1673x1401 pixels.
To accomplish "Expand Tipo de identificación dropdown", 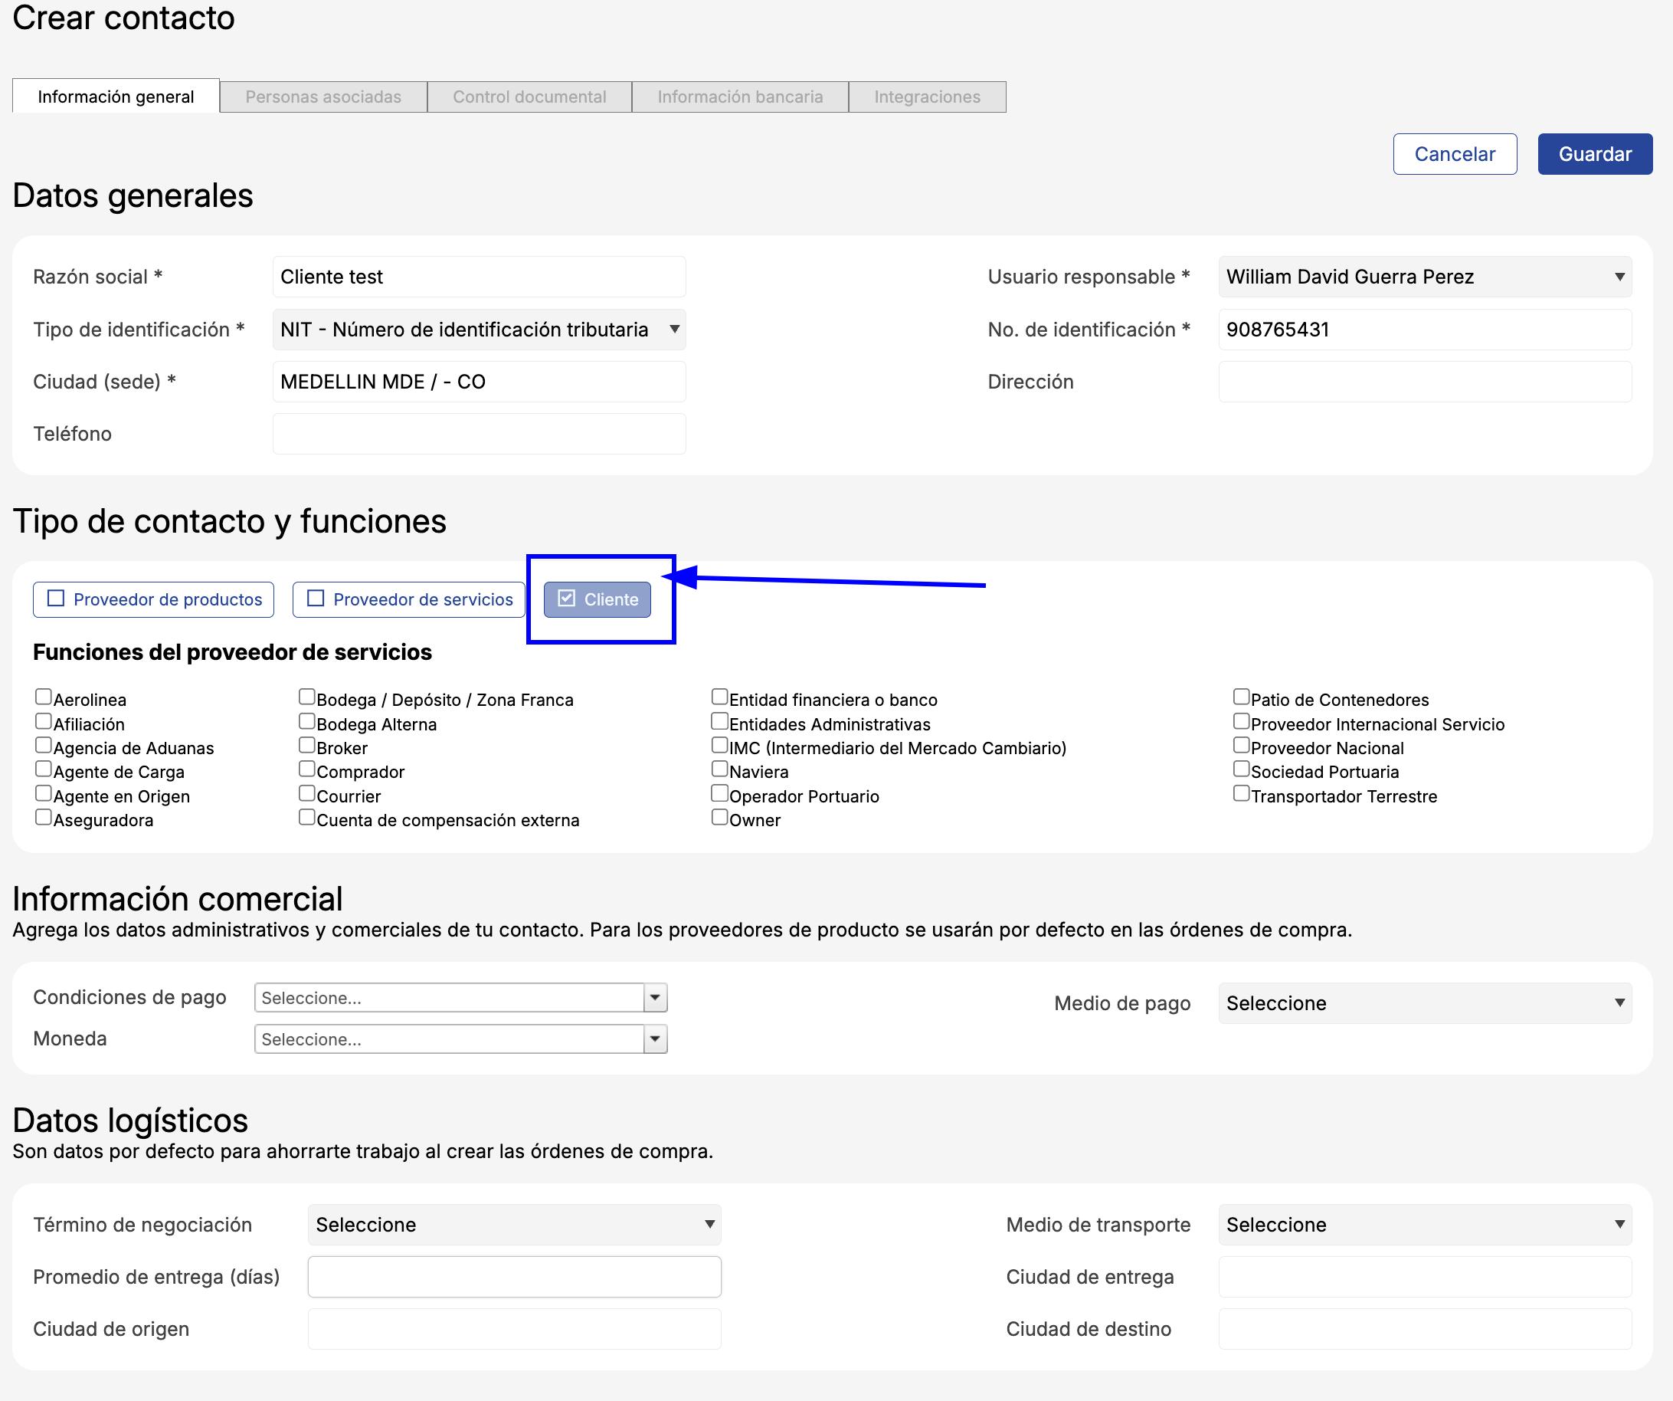I will 479,329.
